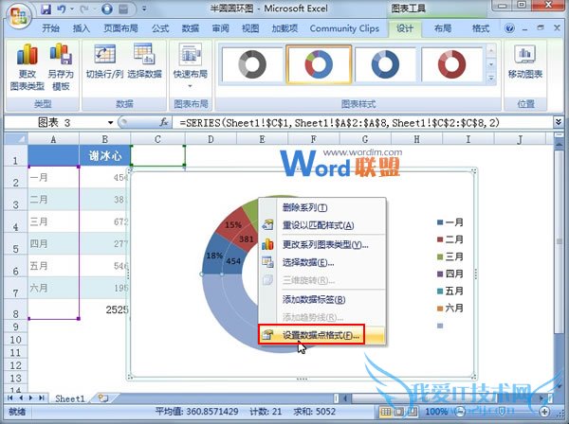Click the Undo arrow icon
This screenshot has height=424, width=569.
pos(62,9)
